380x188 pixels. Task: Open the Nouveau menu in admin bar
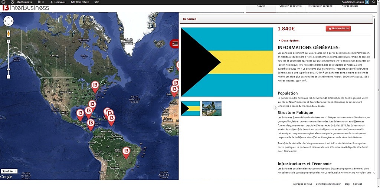tap(58, 2)
